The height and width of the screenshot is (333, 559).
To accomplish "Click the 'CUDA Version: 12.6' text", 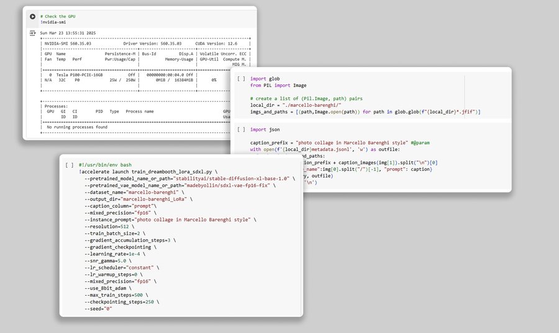I will point(216,43).
